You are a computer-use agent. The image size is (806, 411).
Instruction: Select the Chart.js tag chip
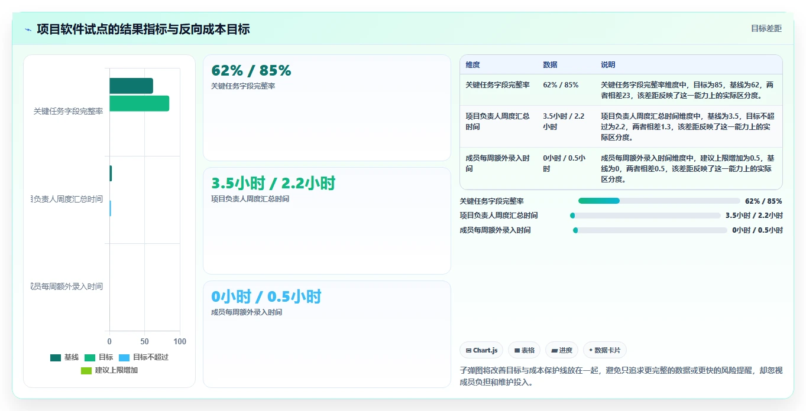click(481, 350)
